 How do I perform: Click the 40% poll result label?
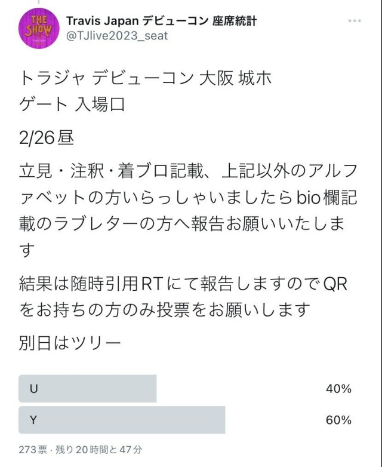338,389
